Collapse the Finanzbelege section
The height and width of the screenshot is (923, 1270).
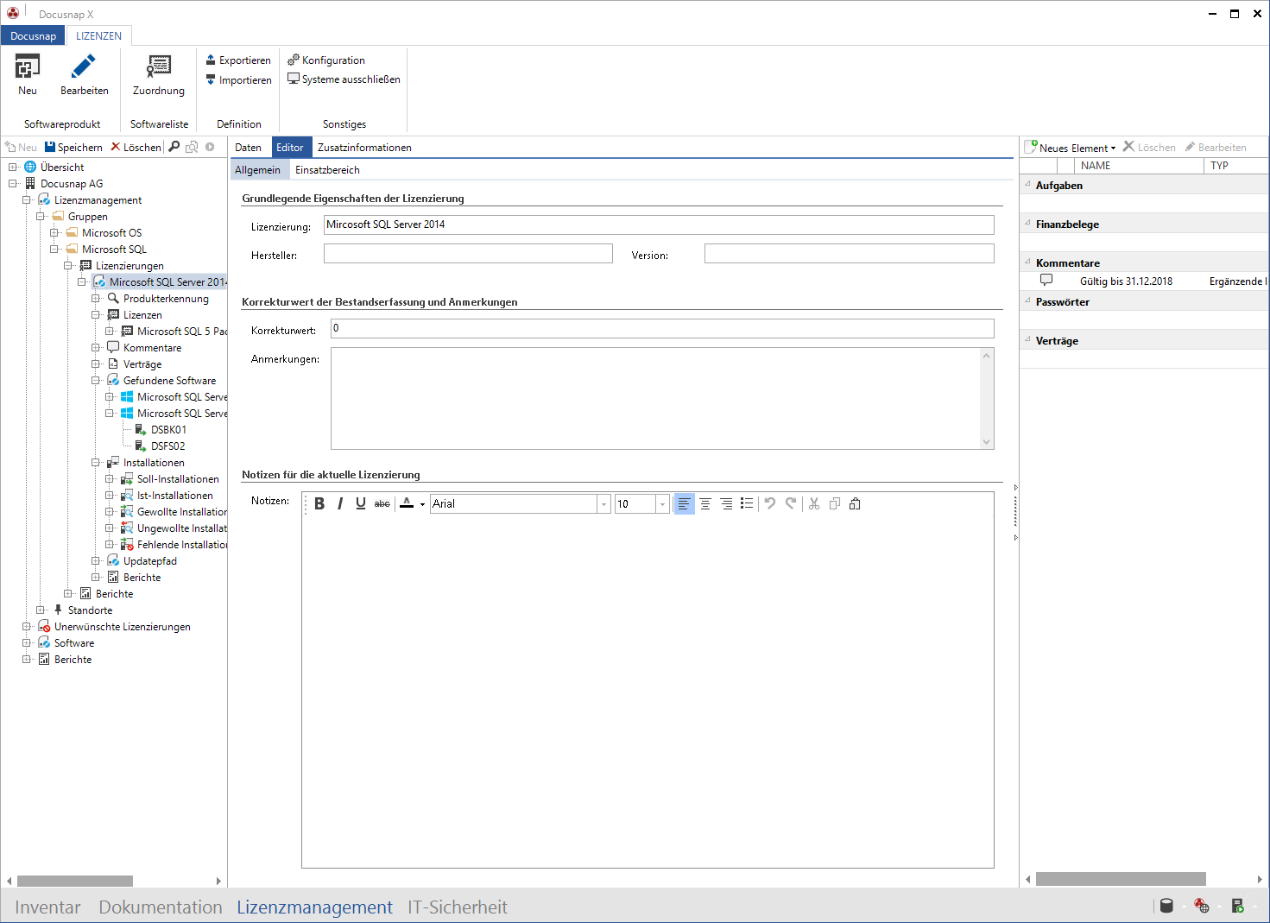click(x=1027, y=223)
